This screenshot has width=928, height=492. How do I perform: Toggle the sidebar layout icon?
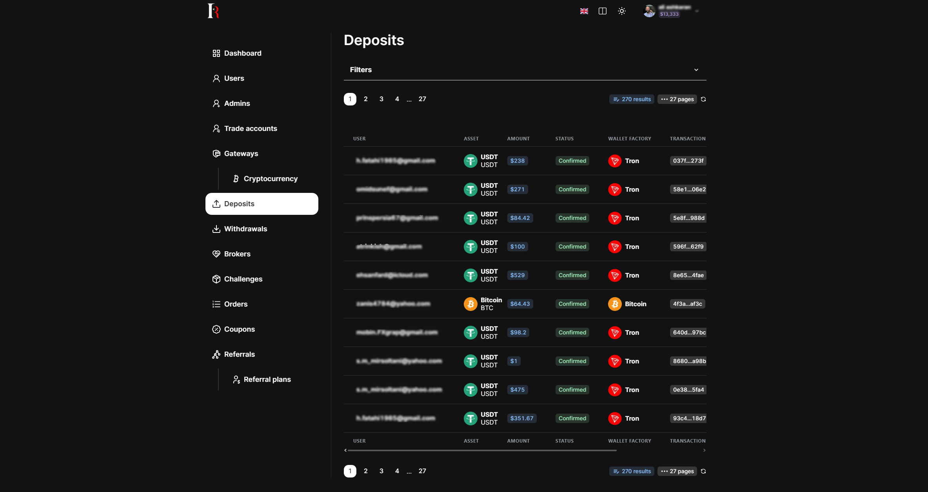(603, 11)
